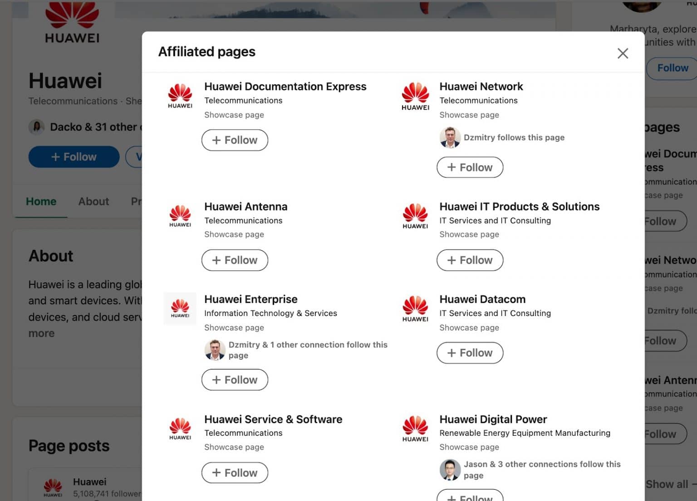
Task: Click the Huawei Enterprise logo thumbnail
Action: pos(180,309)
